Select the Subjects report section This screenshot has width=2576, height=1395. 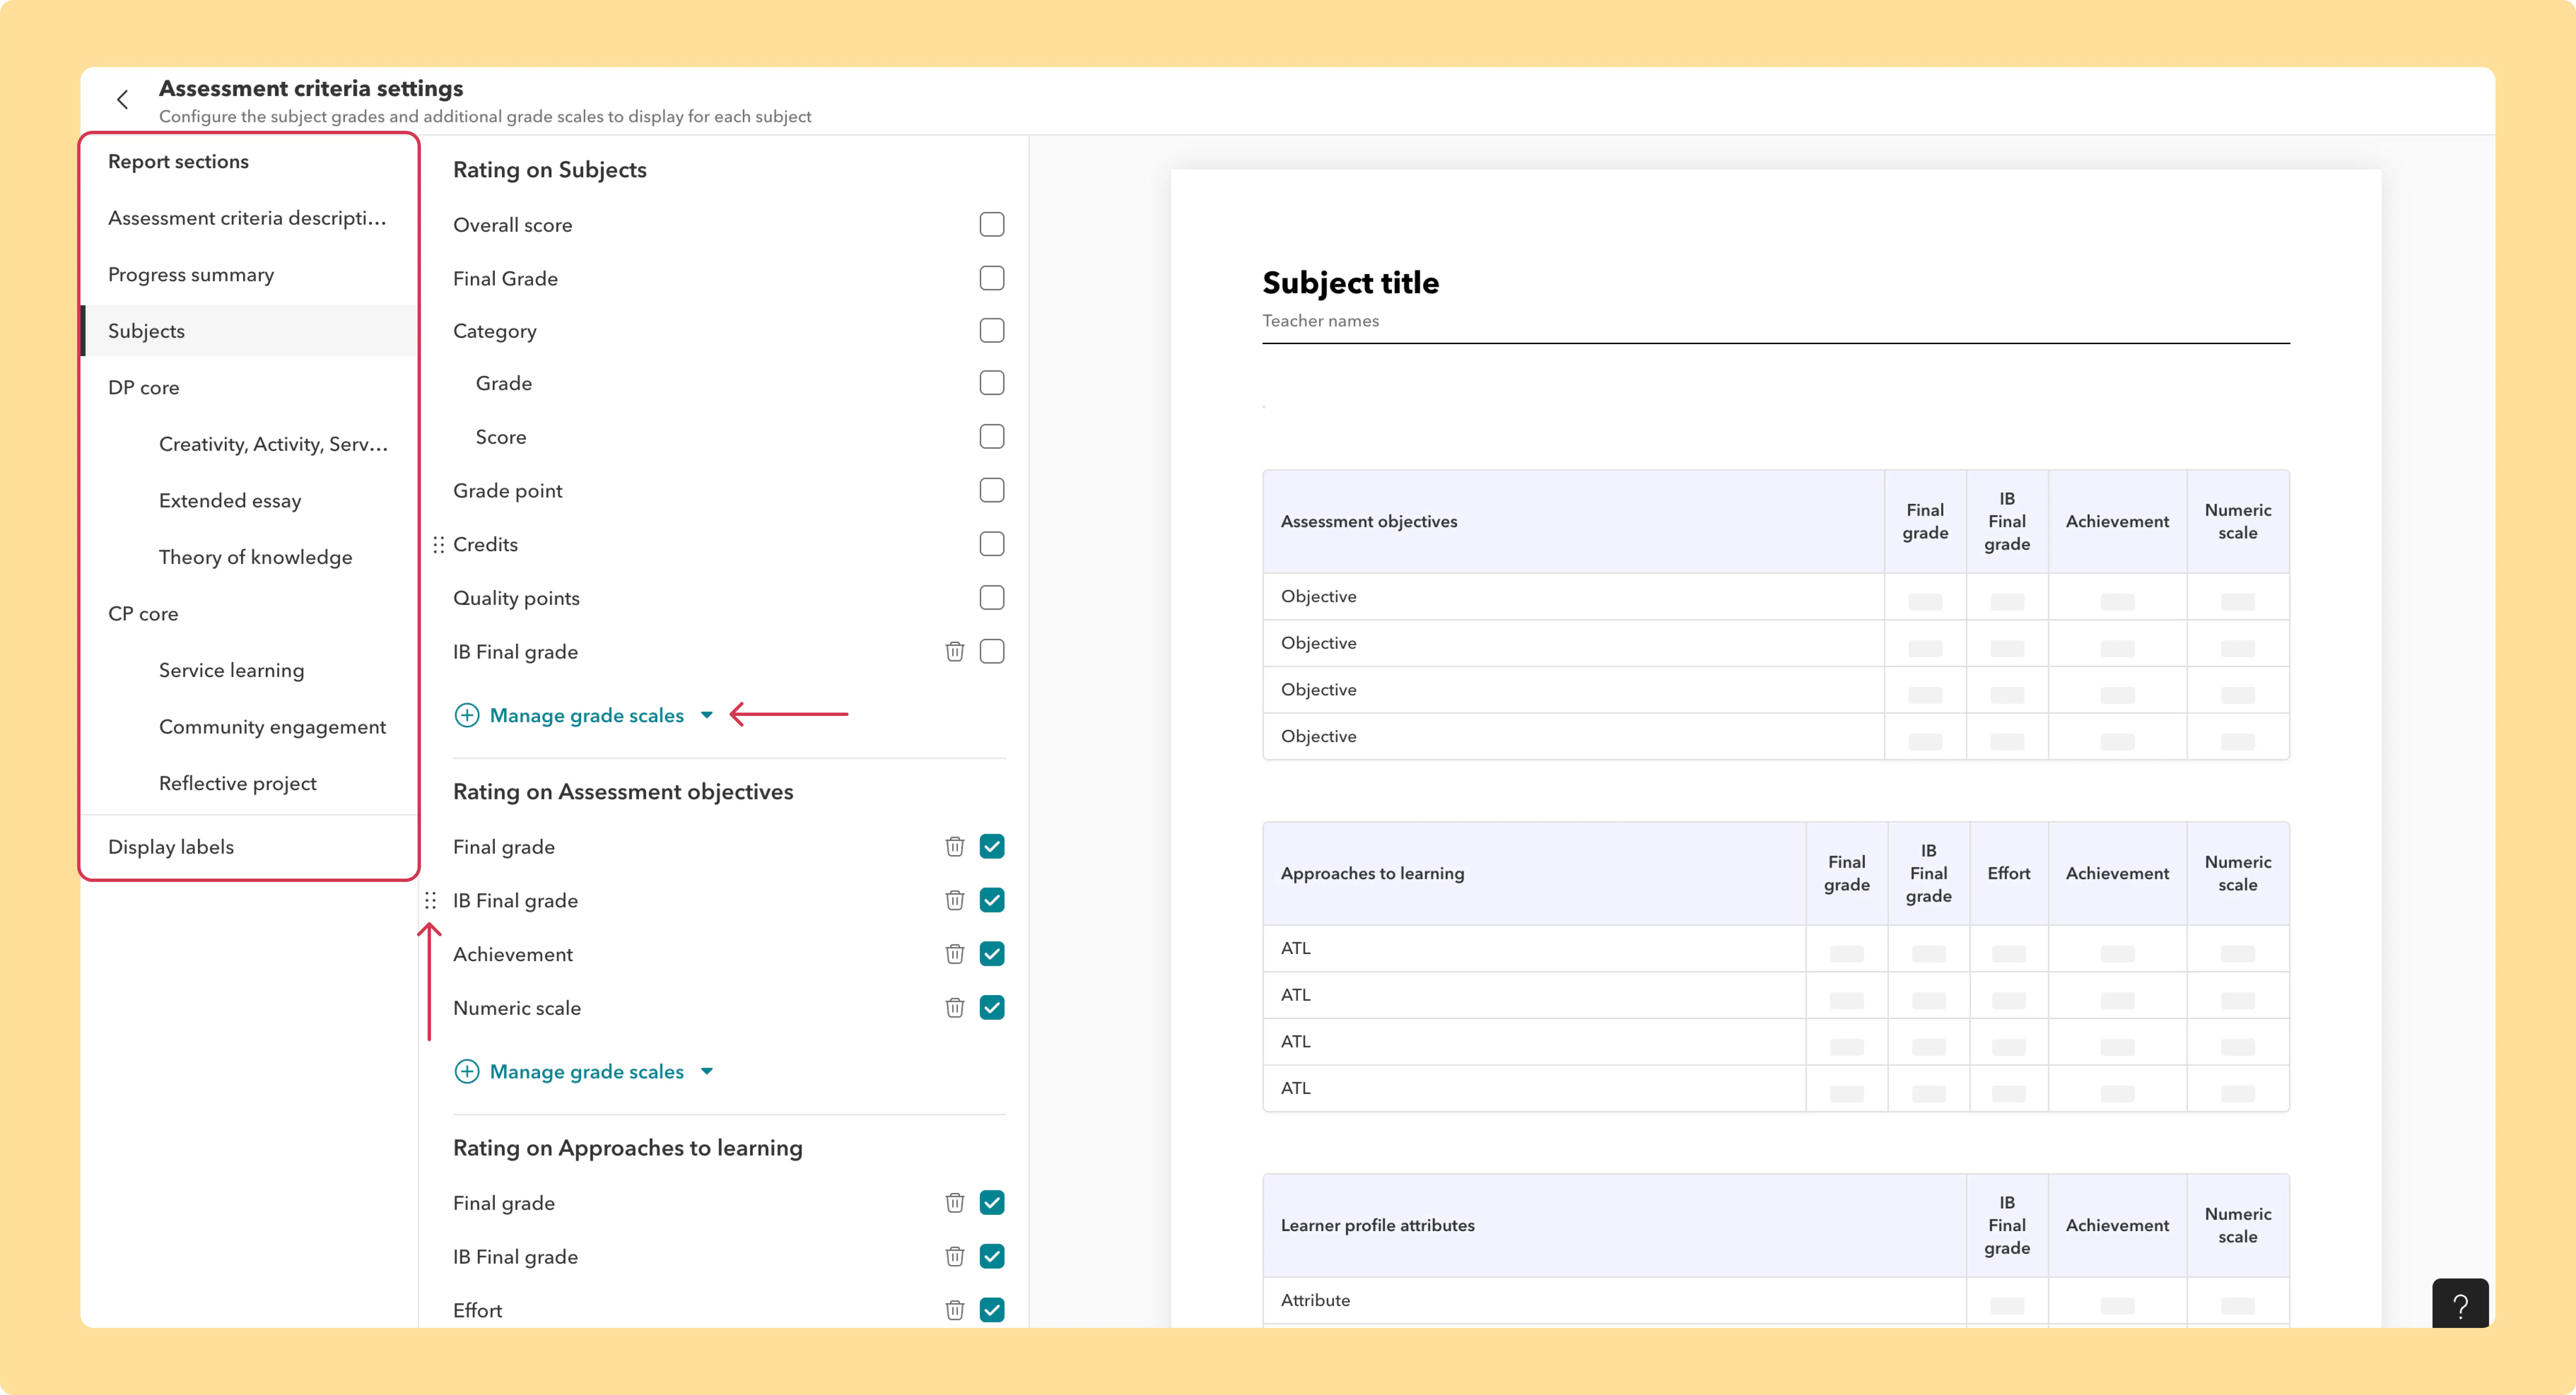pyautogui.click(x=249, y=331)
